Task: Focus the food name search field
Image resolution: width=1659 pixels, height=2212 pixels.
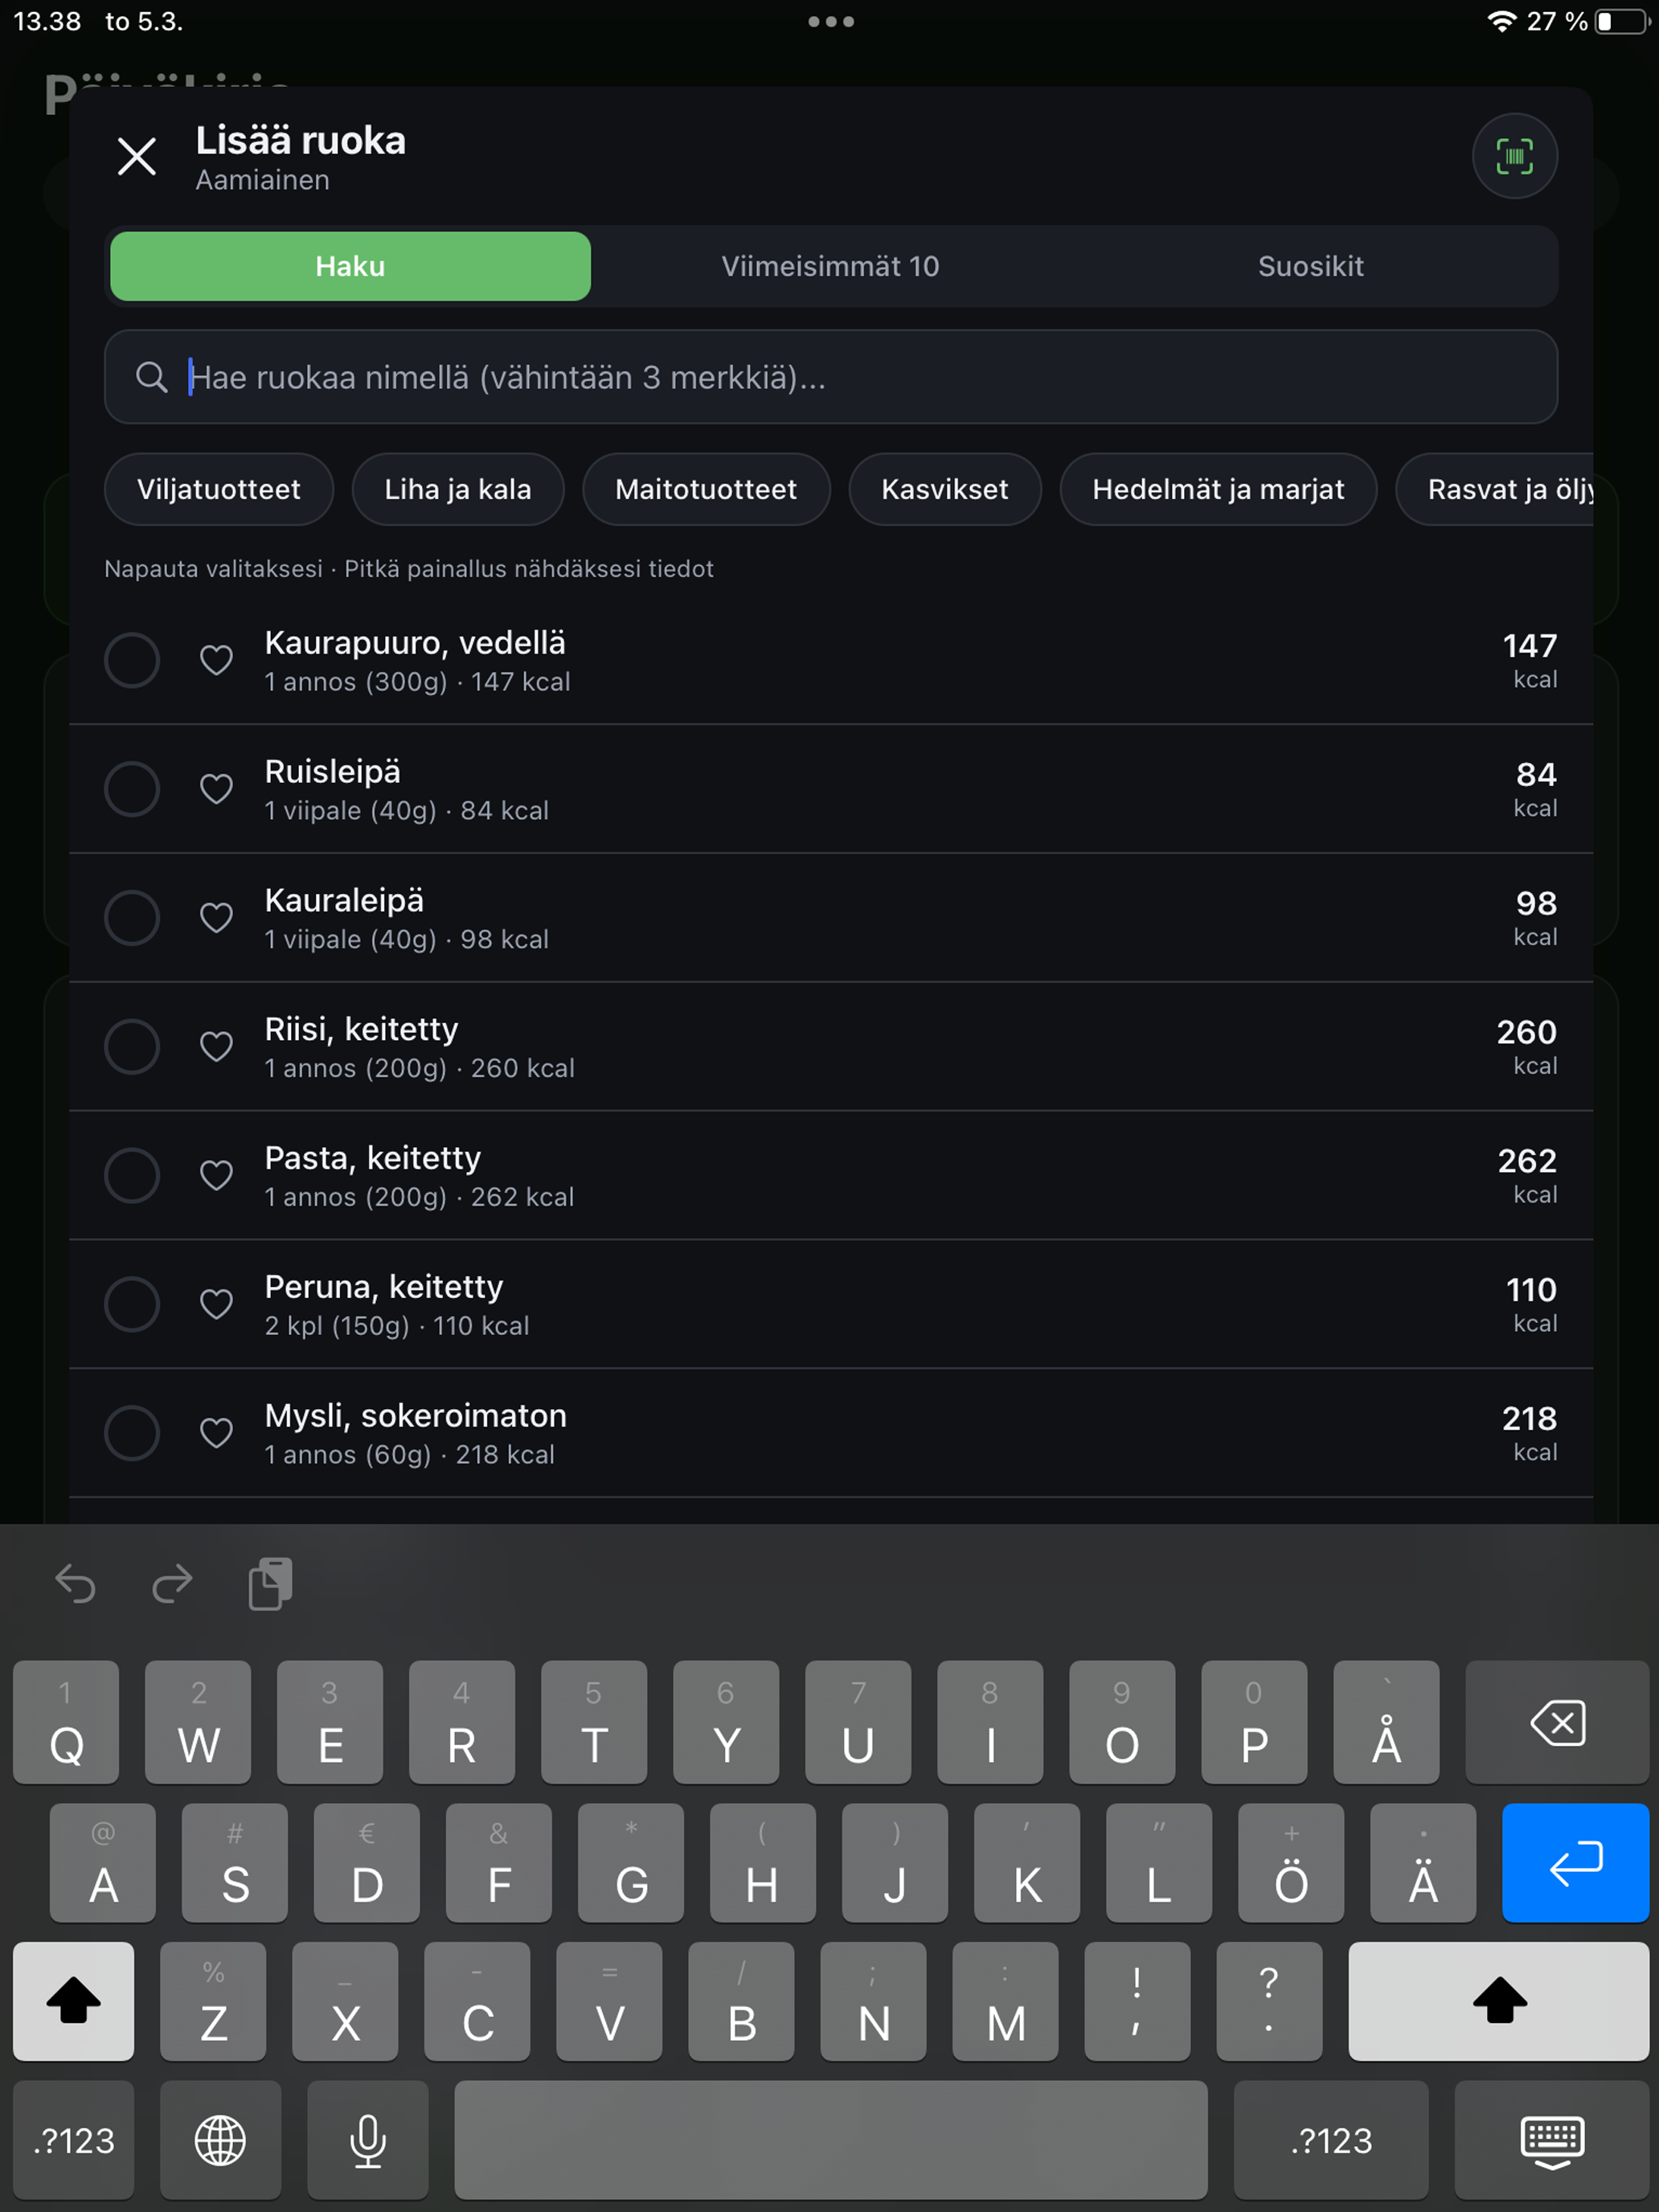Action: point(830,377)
